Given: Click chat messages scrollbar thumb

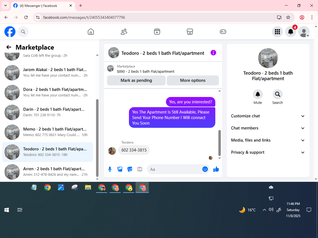Looking at the screenshot, I should (x=219, y=143).
